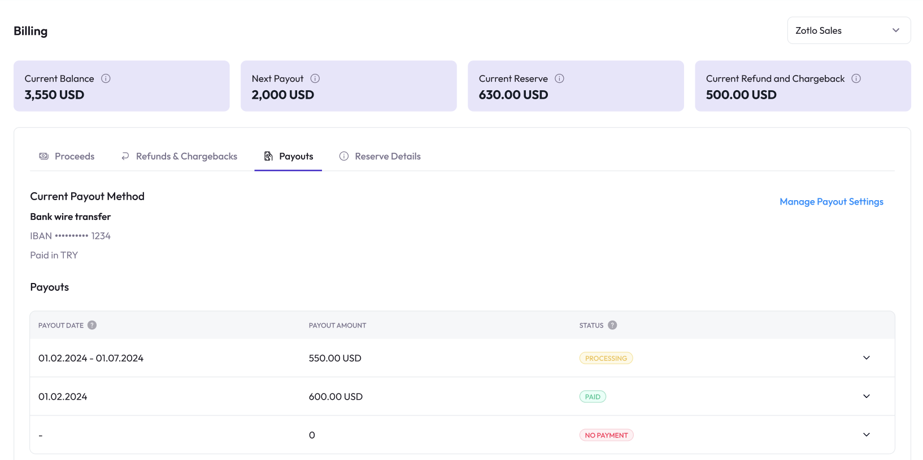This screenshot has height=460, width=923.
Task: Click the Processing status badge
Action: (x=606, y=358)
